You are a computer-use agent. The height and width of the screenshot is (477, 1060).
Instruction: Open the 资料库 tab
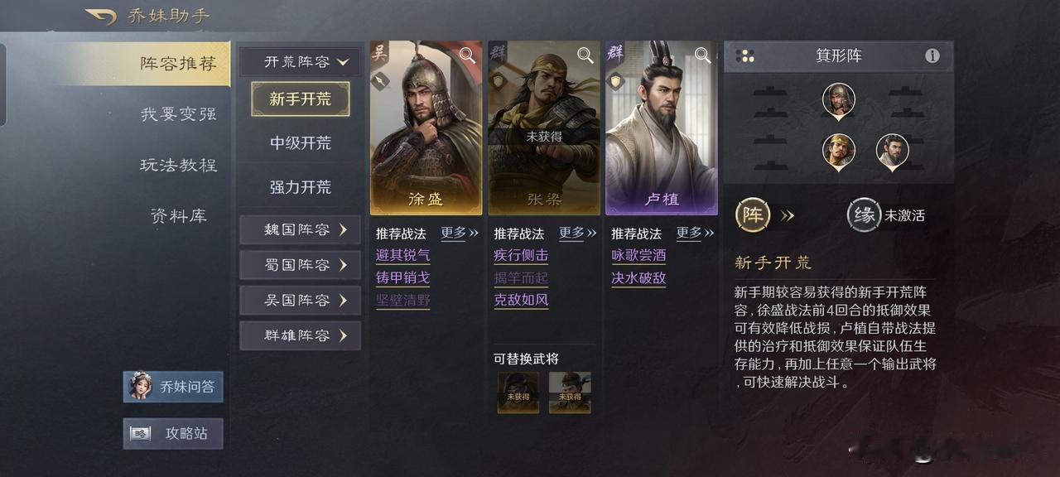[178, 216]
